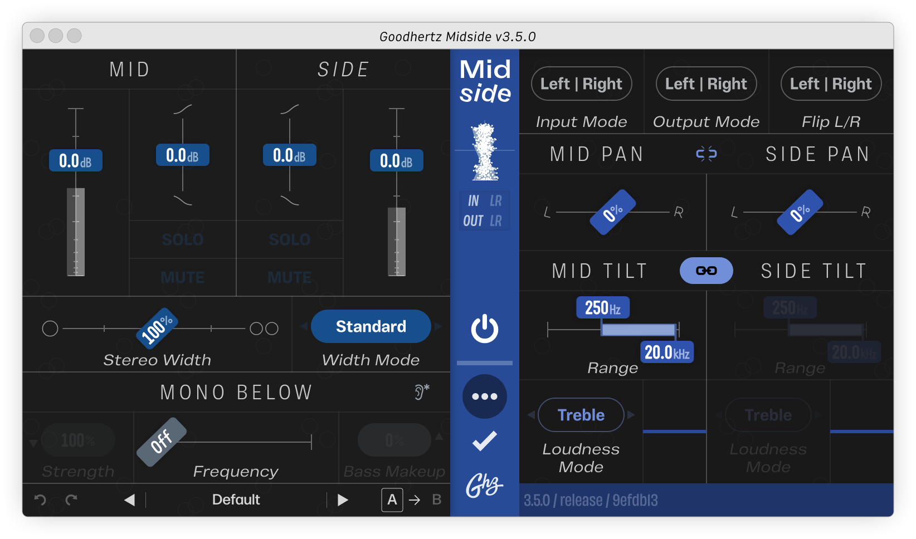The image size is (916, 539).
Task: Click the checkmark icon in center strip
Action: [485, 441]
